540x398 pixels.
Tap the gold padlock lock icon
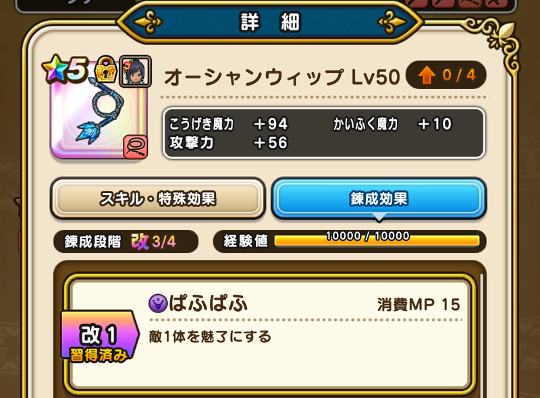pyautogui.click(x=106, y=69)
